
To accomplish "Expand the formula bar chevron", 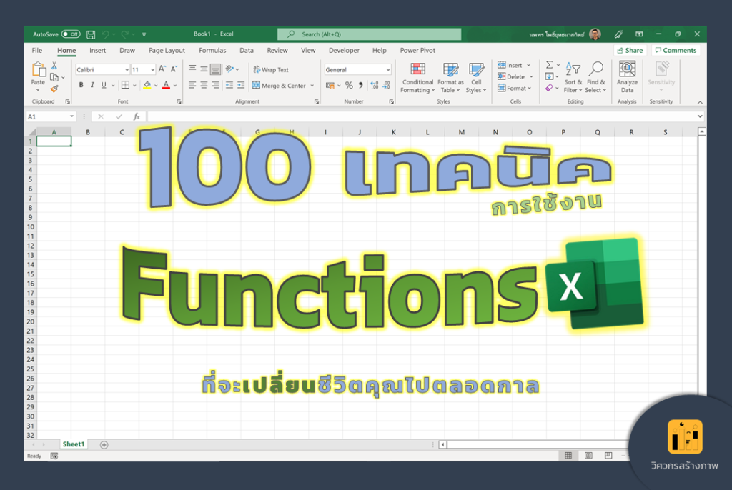I will (700, 116).
